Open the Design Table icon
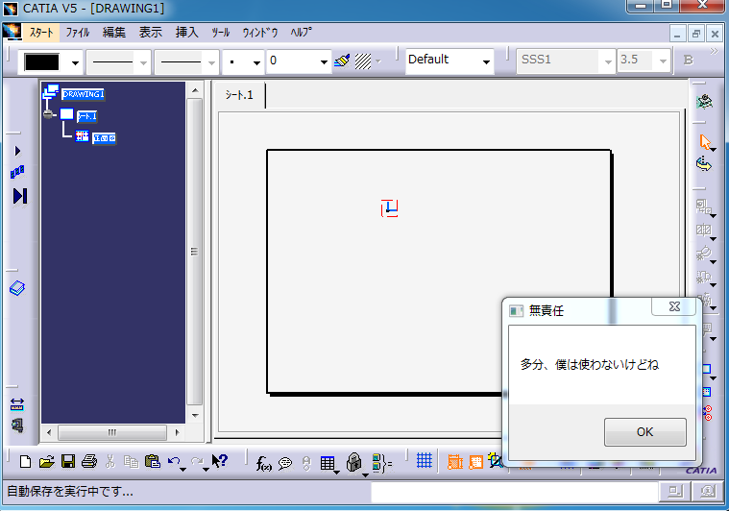The height and width of the screenshot is (511, 729). click(328, 463)
